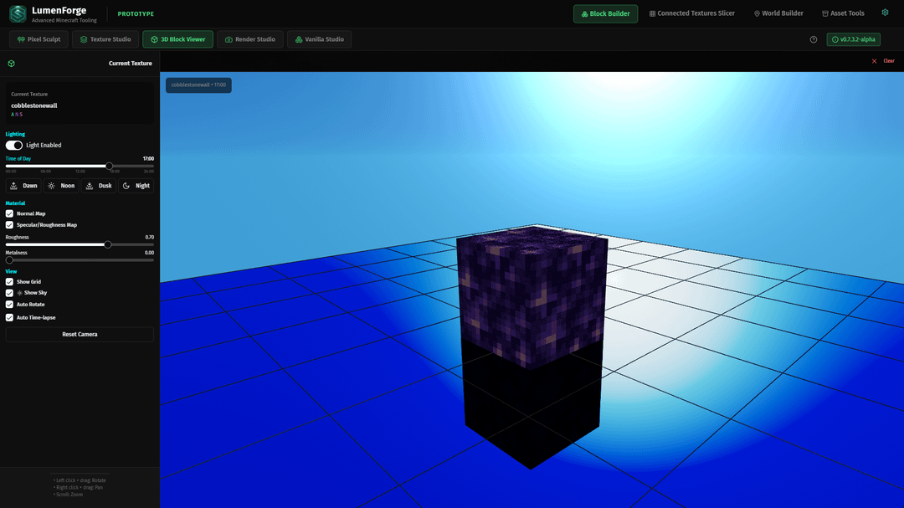Set the time of day to Dawn

point(24,186)
